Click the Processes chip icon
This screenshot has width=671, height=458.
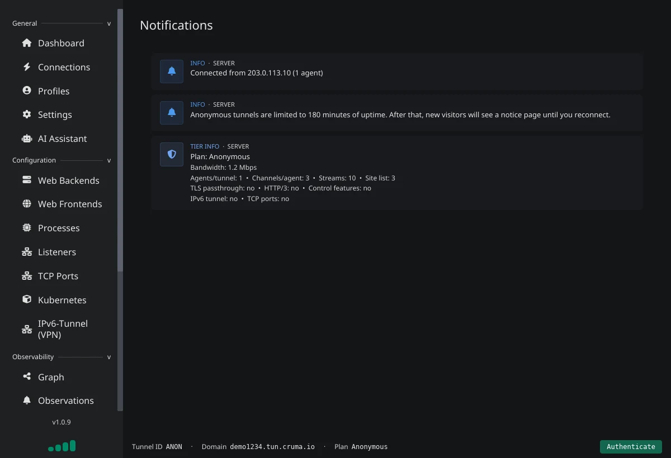click(x=26, y=228)
